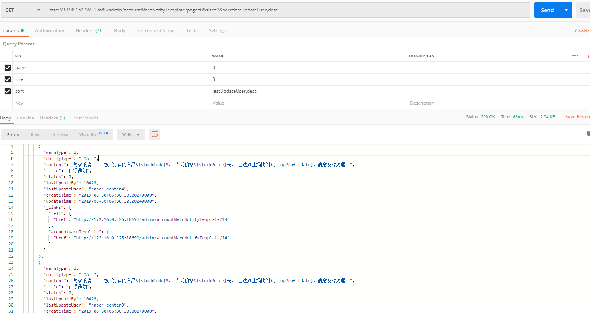
Task: Select the Pretty view
Action: point(13,135)
